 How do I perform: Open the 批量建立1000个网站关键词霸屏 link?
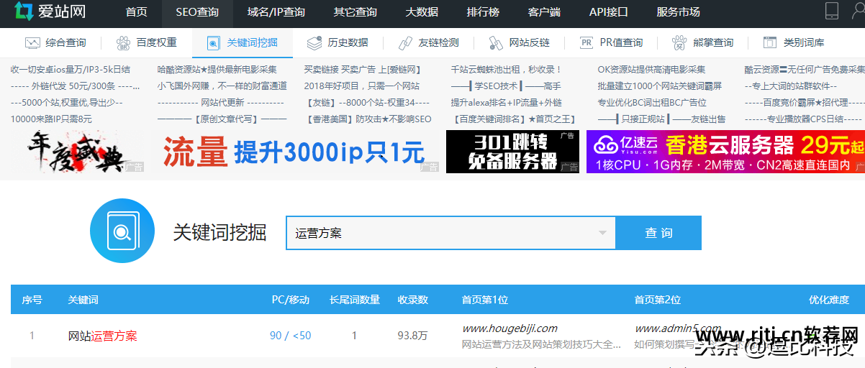pos(659,86)
